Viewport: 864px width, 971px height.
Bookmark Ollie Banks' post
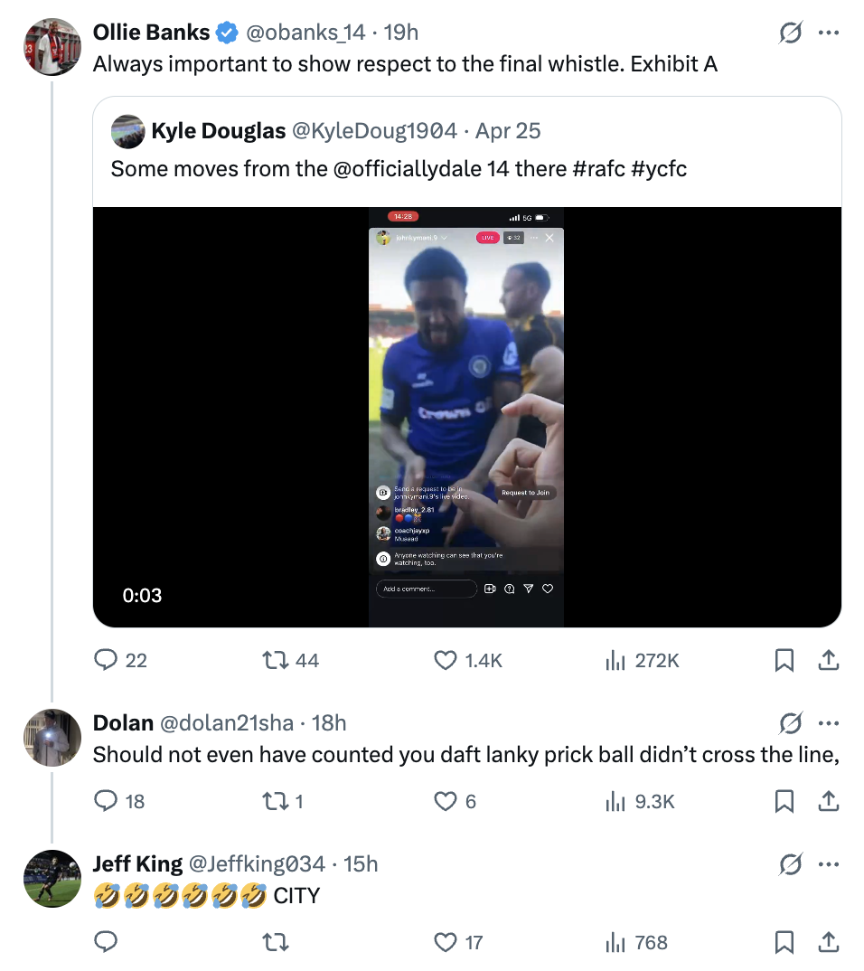click(784, 661)
